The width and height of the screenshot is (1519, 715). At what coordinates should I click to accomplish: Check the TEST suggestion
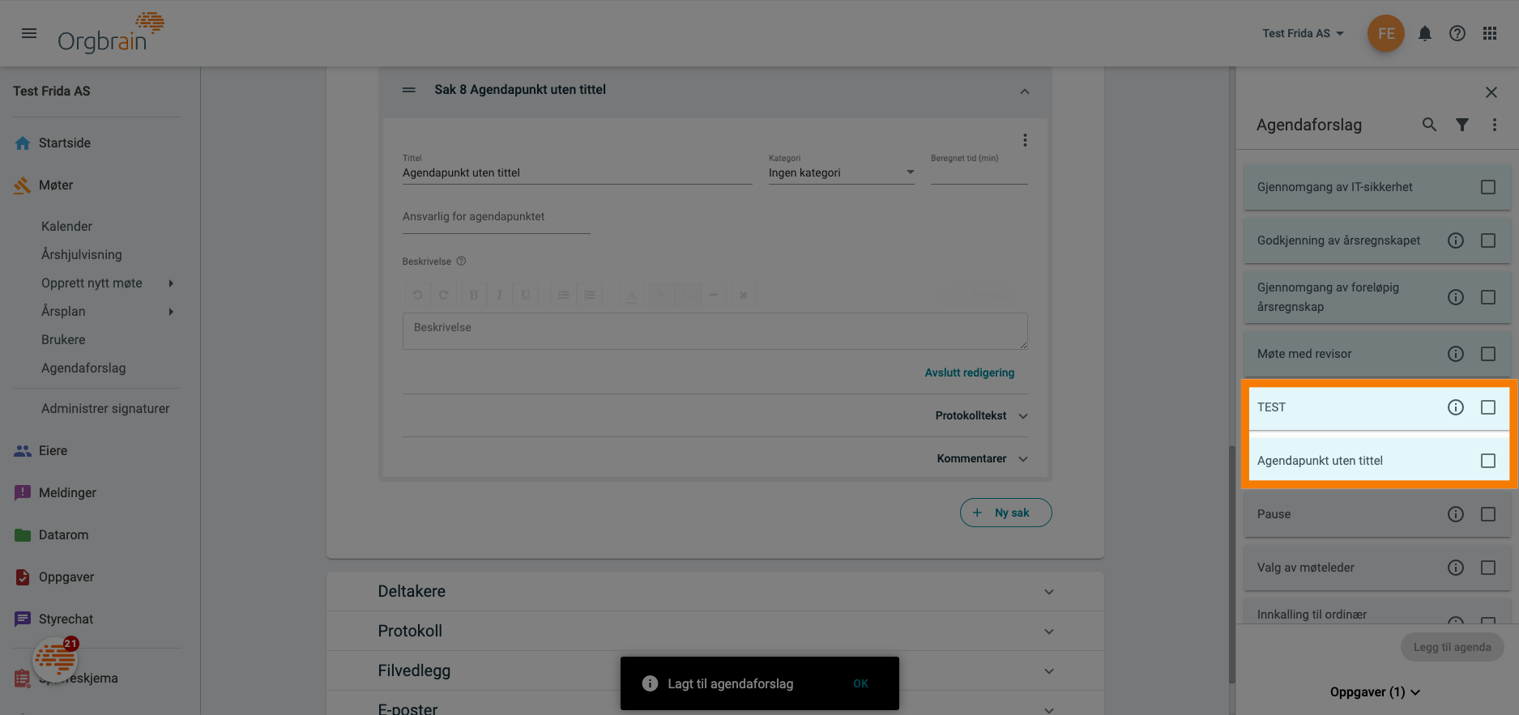click(1488, 407)
